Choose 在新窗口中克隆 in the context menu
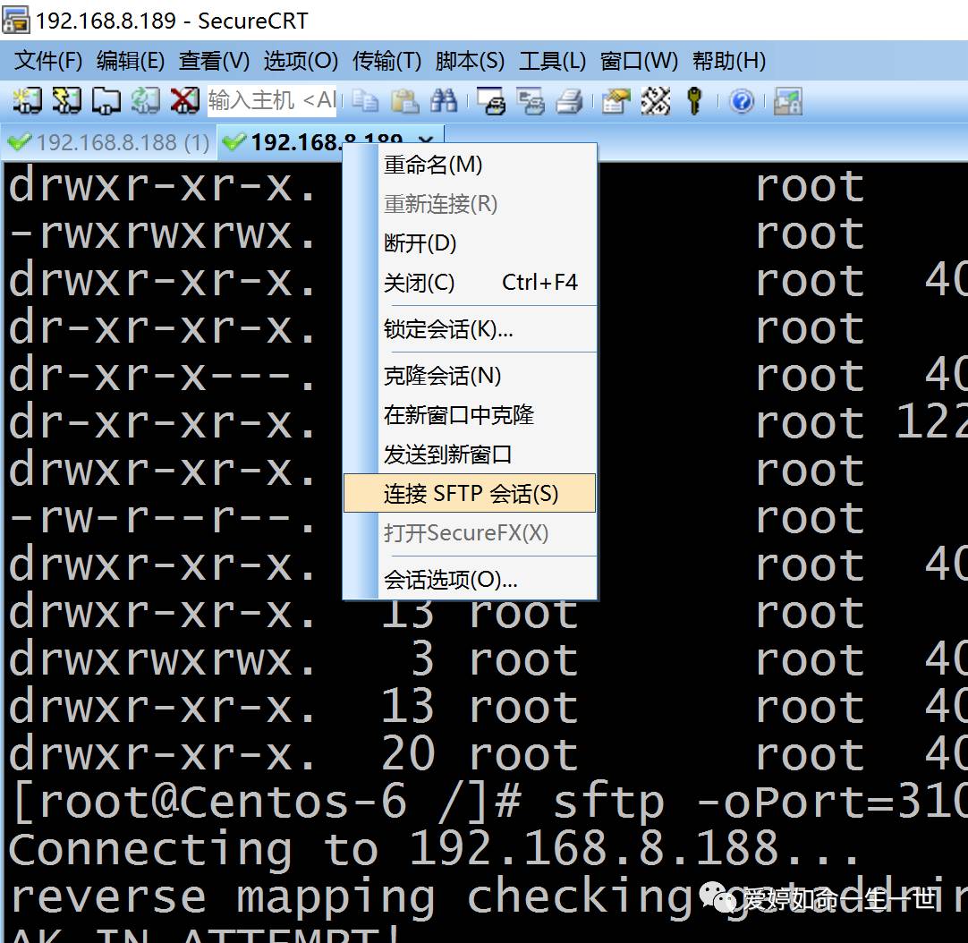This screenshot has width=968, height=943. click(471, 415)
